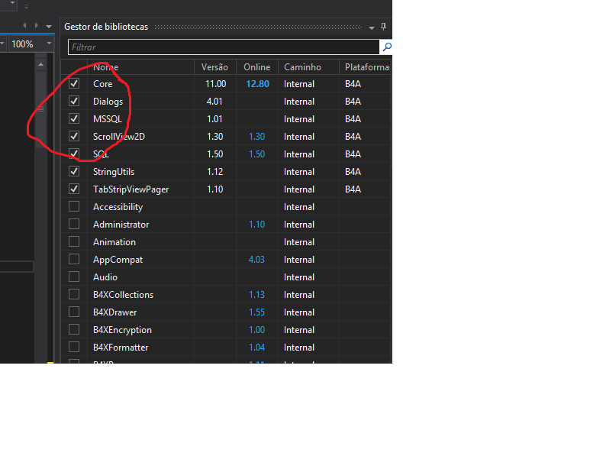Open B4XFormatter online version 1.04 link

257,348
